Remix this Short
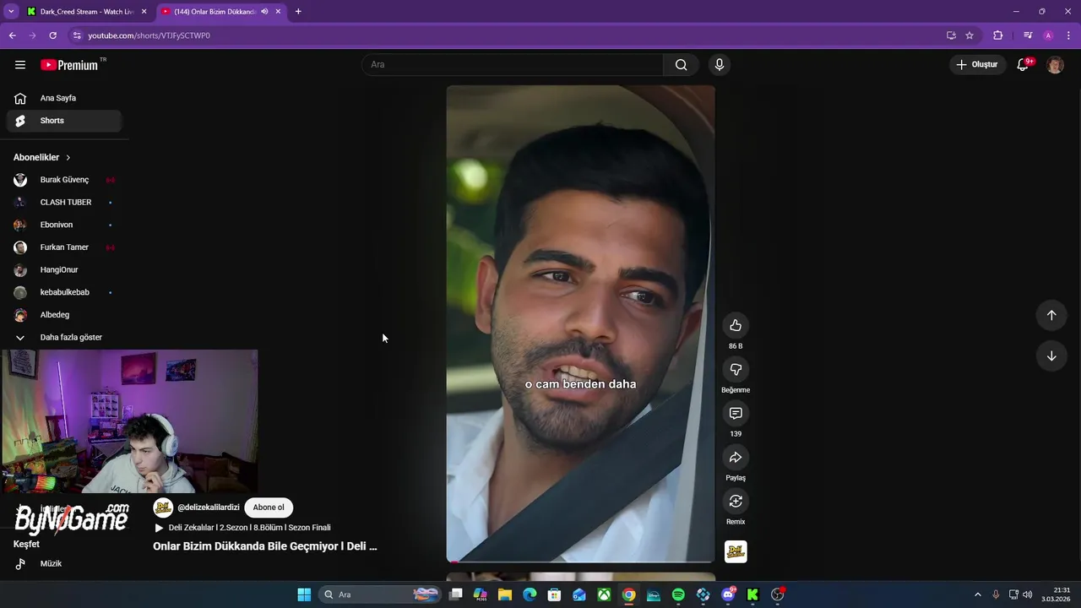 [736, 502]
